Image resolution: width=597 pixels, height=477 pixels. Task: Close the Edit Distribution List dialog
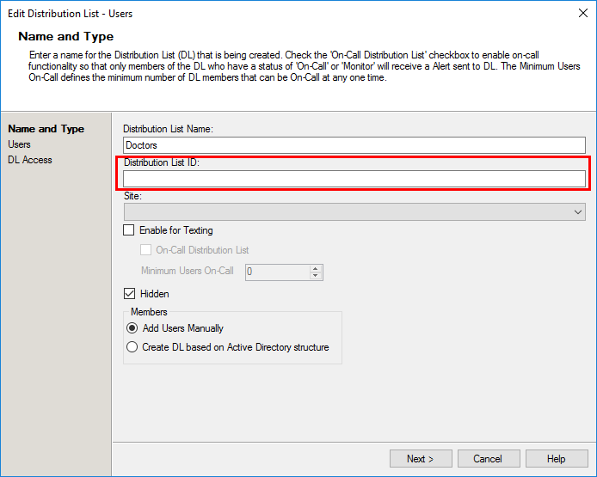tap(582, 13)
